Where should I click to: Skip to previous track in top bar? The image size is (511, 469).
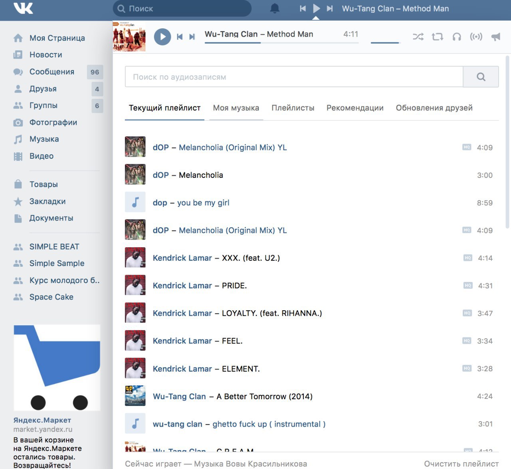coord(303,8)
